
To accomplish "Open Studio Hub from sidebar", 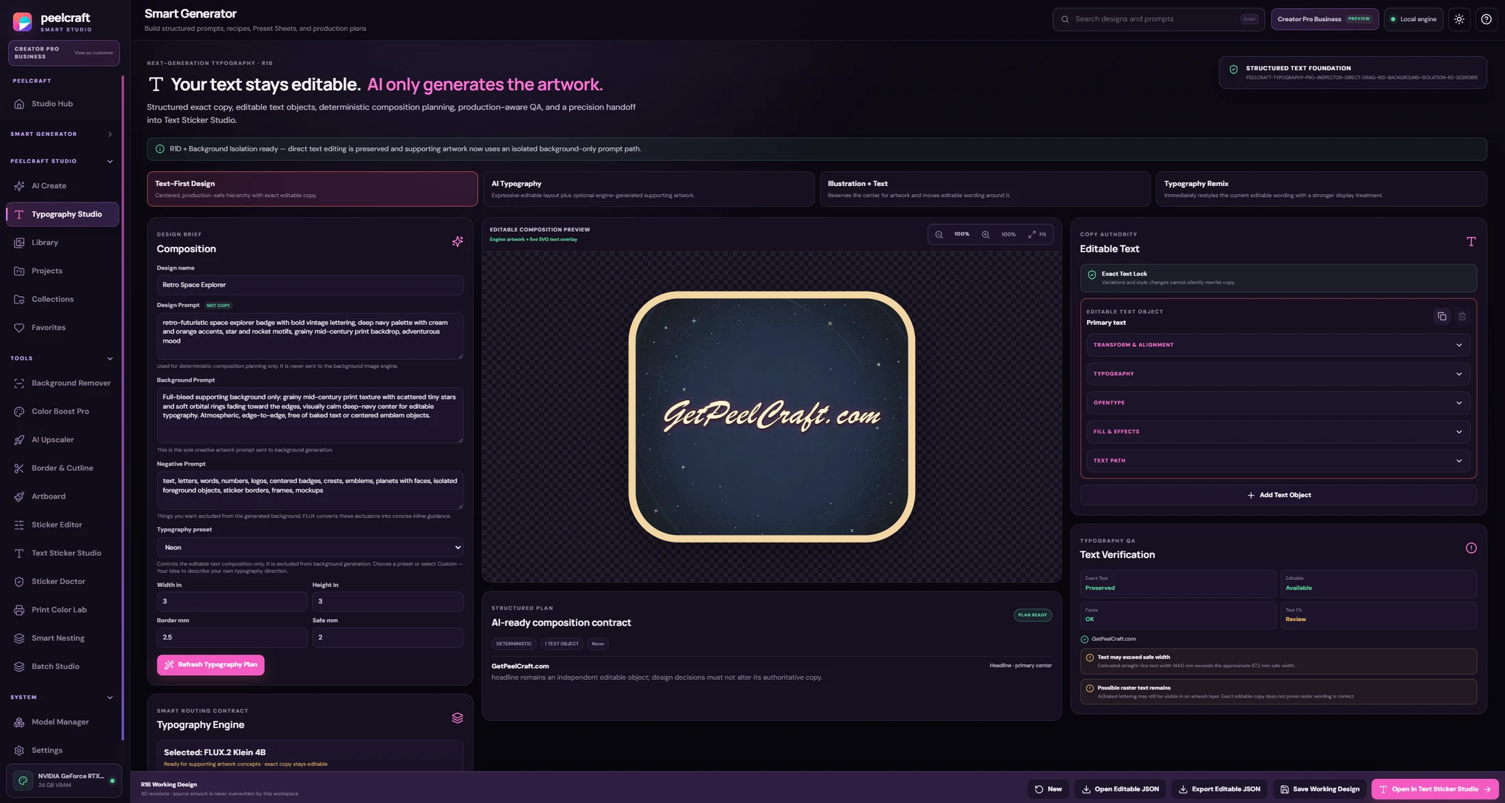I will pos(62,104).
